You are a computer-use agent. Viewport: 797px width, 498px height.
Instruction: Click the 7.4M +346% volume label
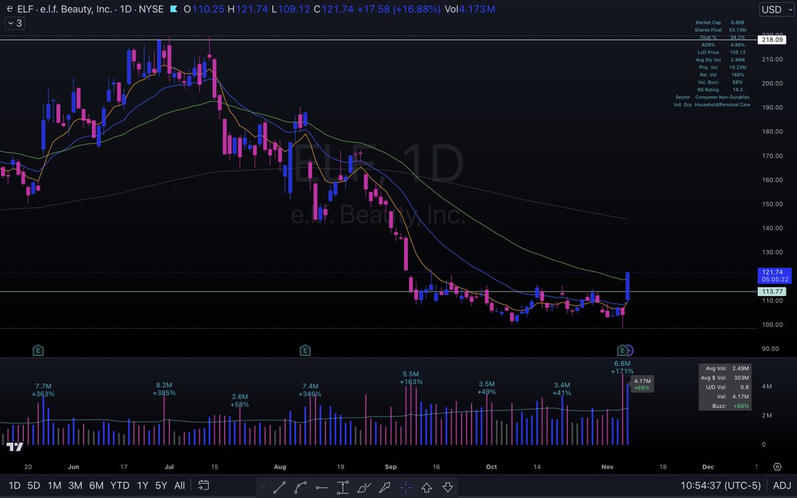coord(310,390)
